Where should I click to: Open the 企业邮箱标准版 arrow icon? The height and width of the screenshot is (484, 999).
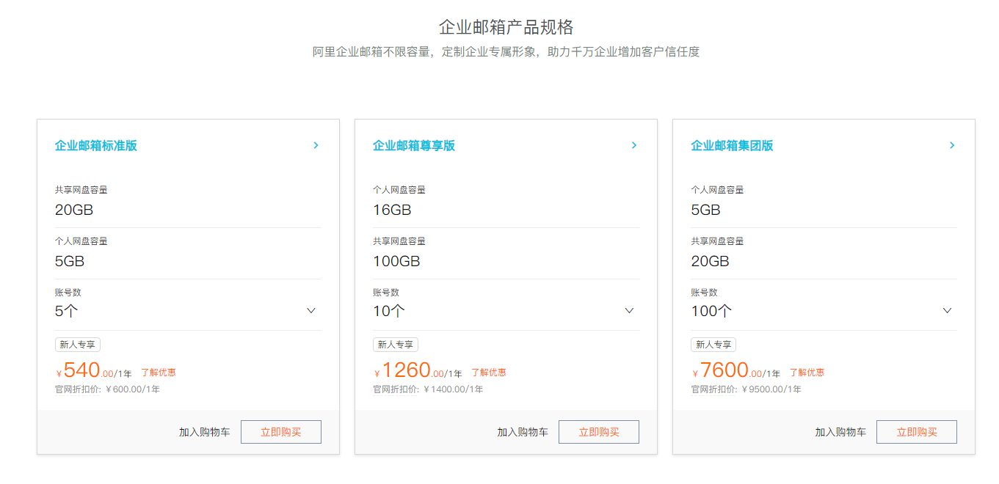click(316, 145)
